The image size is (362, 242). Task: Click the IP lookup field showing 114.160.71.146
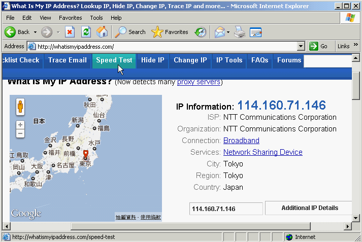click(226, 209)
